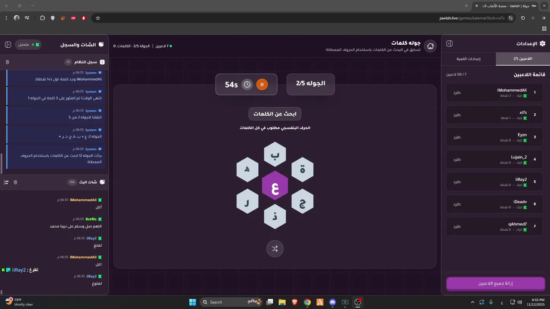Close the Jawlah browser tab

(476, 6)
